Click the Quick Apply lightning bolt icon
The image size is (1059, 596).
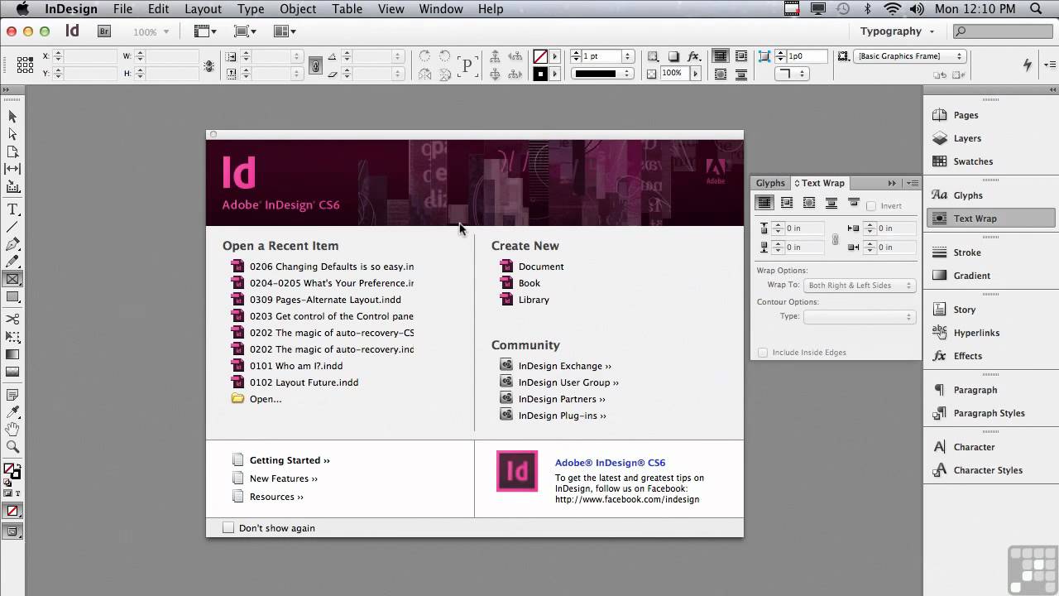(1028, 65)
